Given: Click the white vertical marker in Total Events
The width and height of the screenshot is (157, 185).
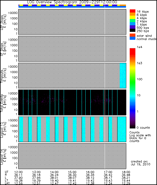Looking at the screenshot, I should click(105, 102).
